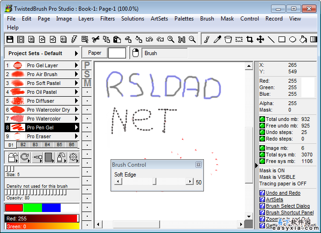Image resolution: width=321 pixels, height=233 pixels.
Task: Click the Soft Edge slider thumb
Action: (x=154, y=181)
